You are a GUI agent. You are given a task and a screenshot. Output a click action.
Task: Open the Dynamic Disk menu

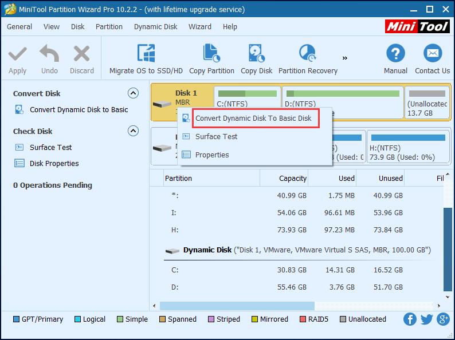(155, 27)
